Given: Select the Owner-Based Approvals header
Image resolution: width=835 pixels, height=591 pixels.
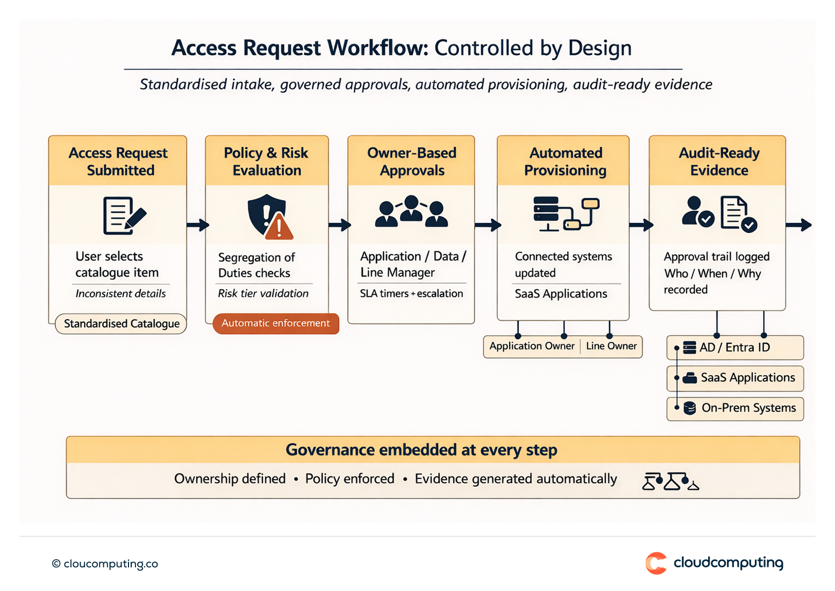Looking at the screenshot, I should click(412, 161).
